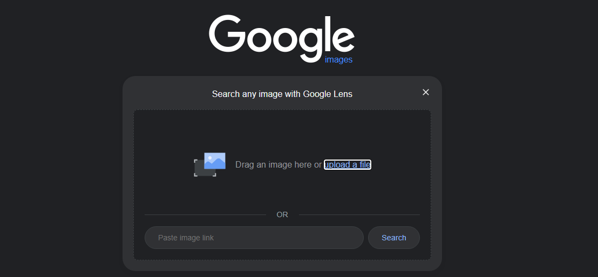Click the image drag-and-drop picture icon
The height and width of the screenshot is (277, 598).
coord(210,164)
